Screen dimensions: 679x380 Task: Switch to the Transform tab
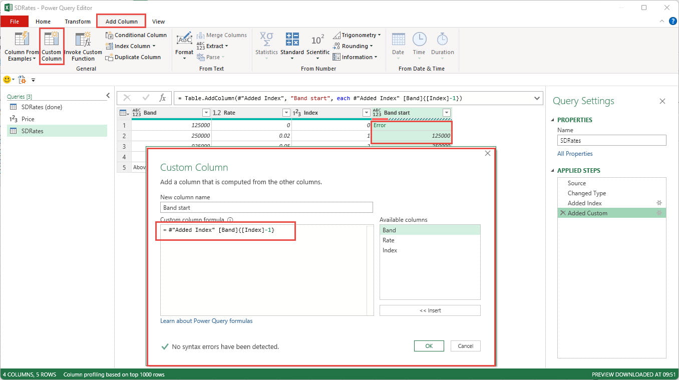(78, 22)
